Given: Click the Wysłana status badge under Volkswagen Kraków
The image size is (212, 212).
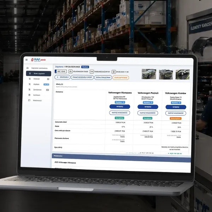Looking at the screenshot, I should tap(176, 103).
